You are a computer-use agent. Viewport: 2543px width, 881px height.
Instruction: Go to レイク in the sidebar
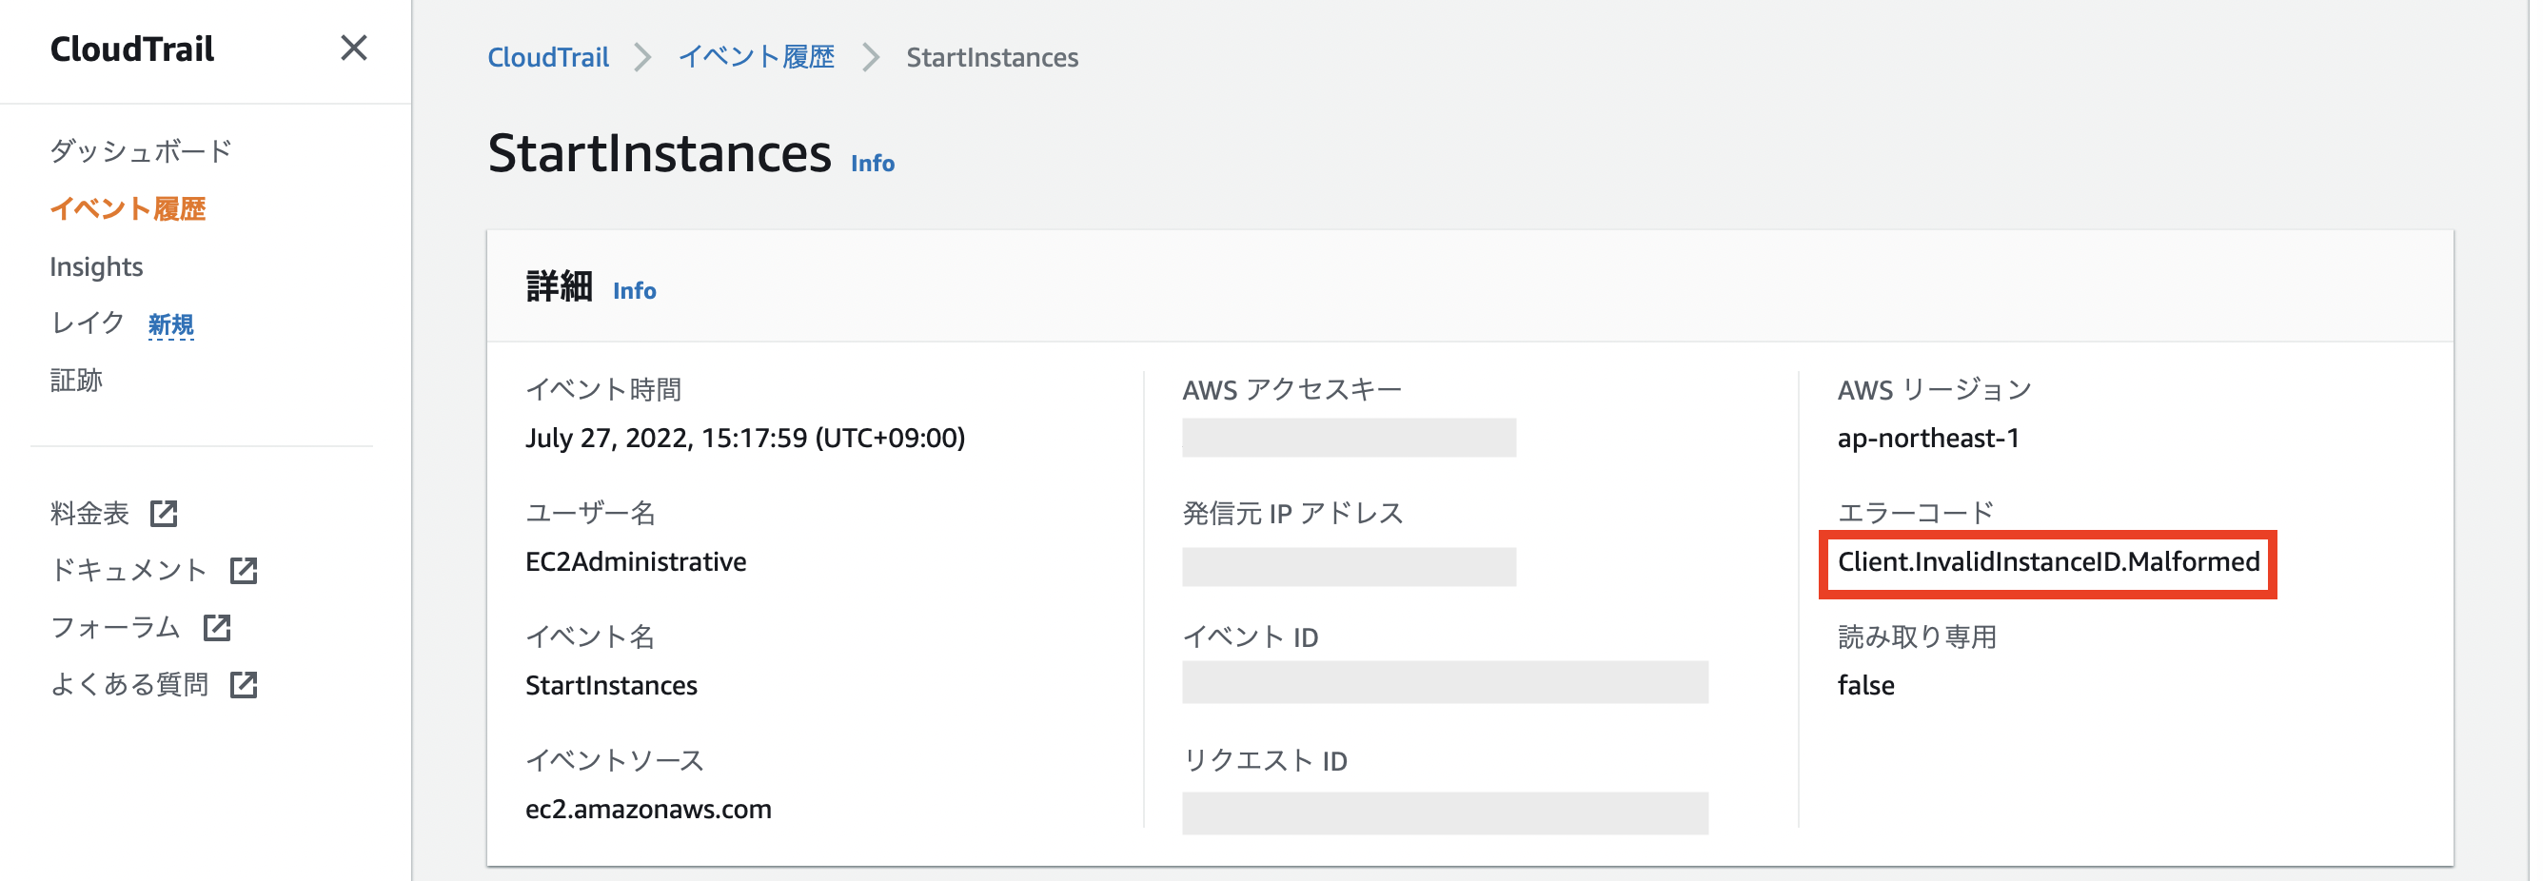click(x=87, y=323)
